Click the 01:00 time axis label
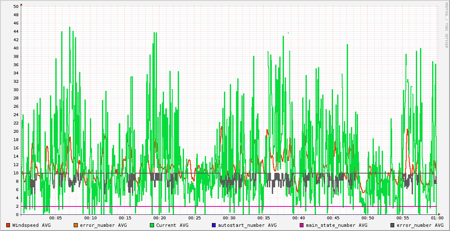 pyautogui.click(x=437, y=218)
